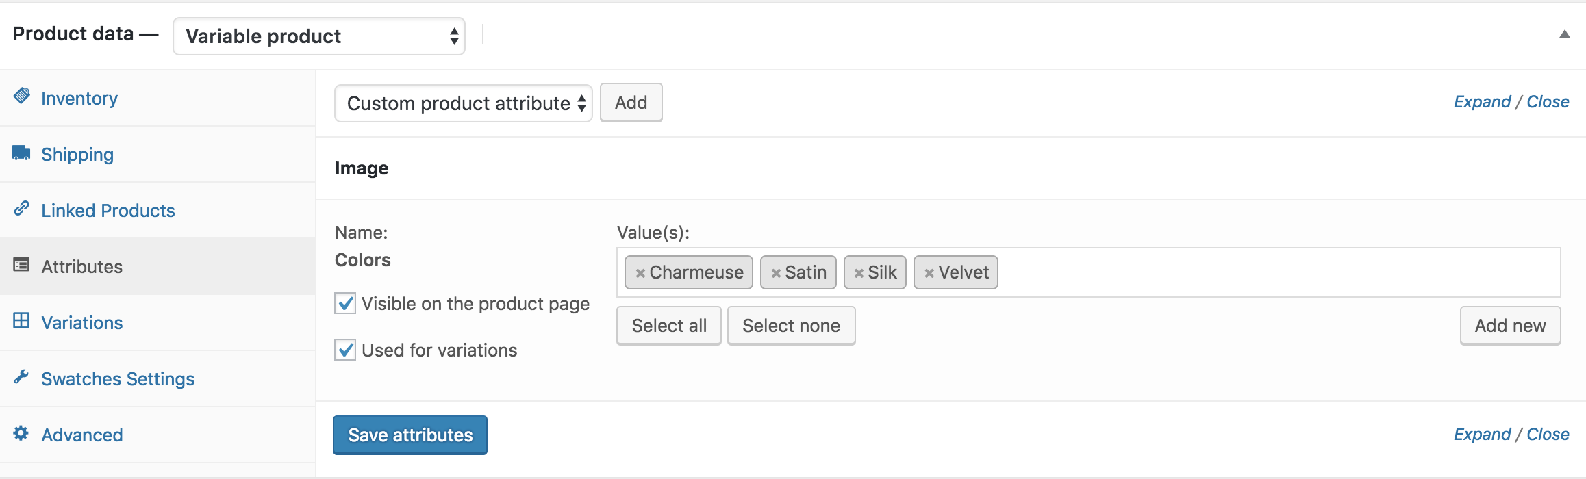Click the Linked Products chain icon
The width and height of the screenshot is (1586, 479).
21,209
